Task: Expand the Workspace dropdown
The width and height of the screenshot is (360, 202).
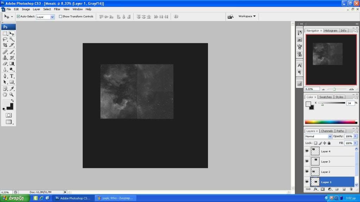Action: coord(247,16)
